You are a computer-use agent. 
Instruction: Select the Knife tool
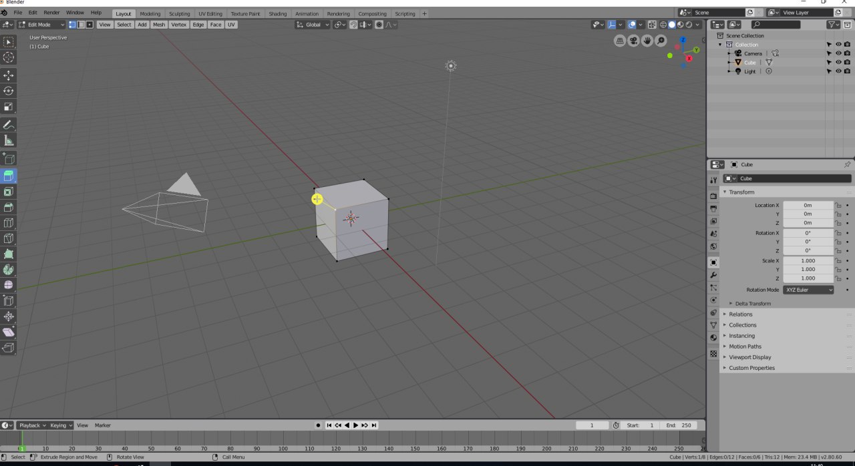click(9, 238)
